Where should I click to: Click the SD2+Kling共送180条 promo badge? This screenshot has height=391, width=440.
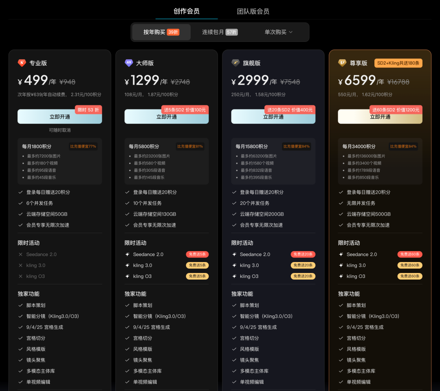[398, 63]
